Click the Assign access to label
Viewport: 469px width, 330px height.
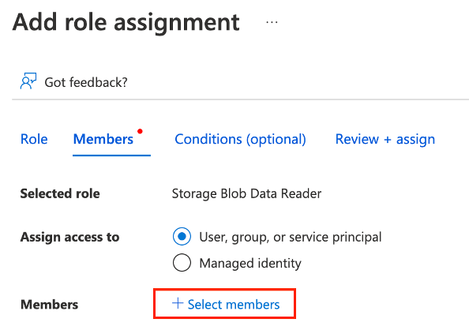(69, 237)
